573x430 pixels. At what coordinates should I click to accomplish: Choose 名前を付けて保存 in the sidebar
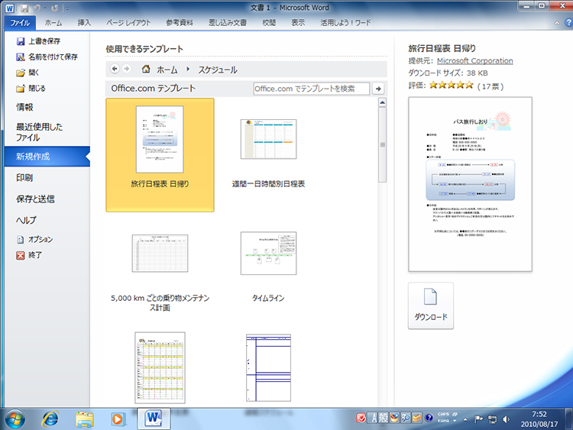(47, 57)
